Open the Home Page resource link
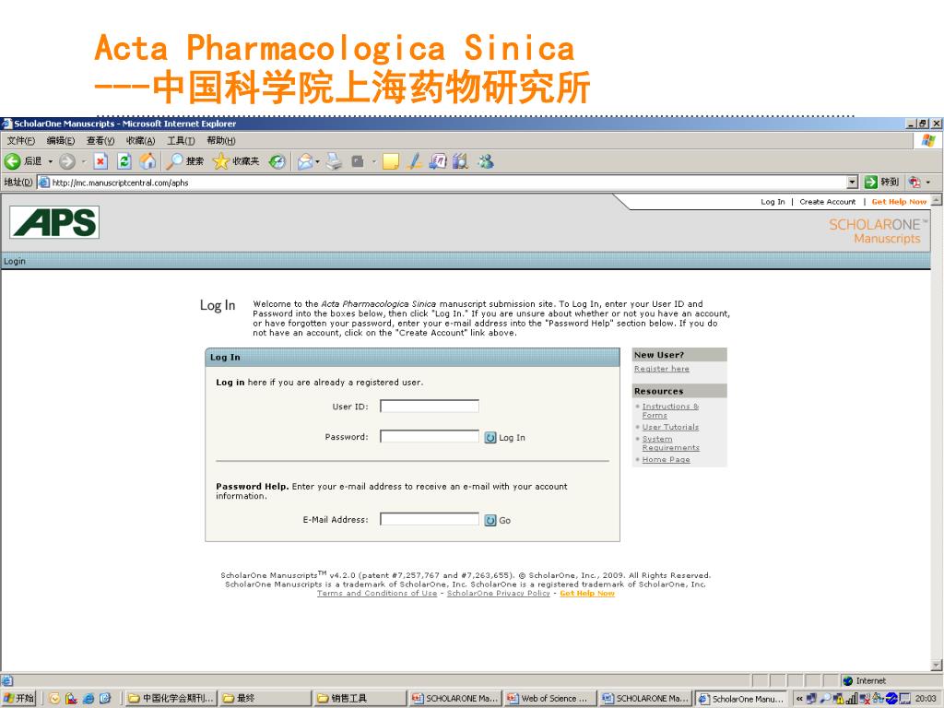The image size is (944, 708). click(x=666, y=459)
